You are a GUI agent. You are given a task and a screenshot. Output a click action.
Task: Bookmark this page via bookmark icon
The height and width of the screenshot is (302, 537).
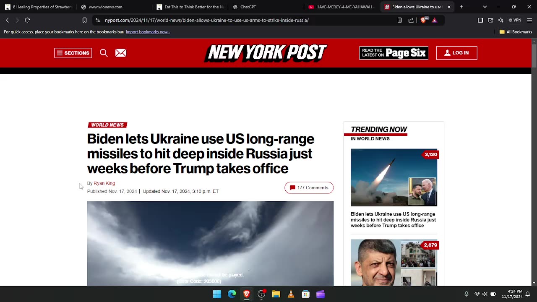pyautogui.click(x=84, y=20)
